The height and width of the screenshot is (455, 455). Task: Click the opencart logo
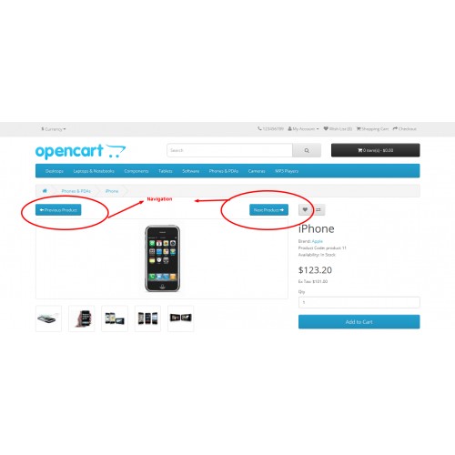80,151
